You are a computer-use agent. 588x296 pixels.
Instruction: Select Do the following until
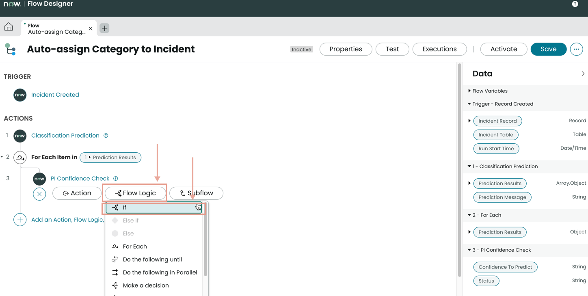[154, 259]
